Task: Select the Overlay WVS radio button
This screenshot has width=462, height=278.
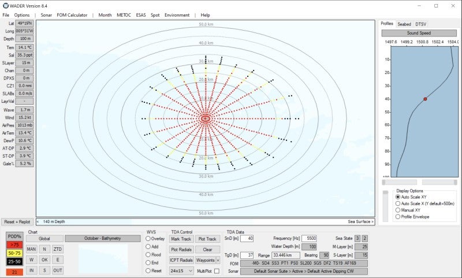Action: point(149,238)
